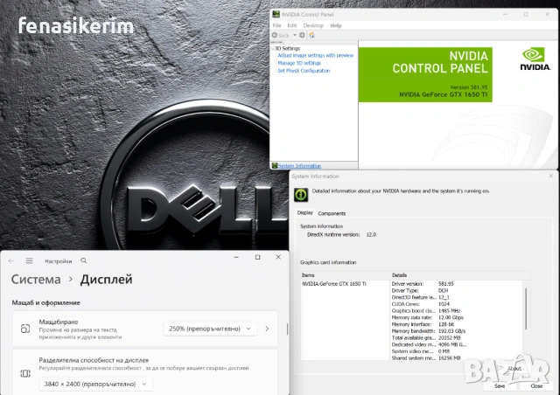Click the scaling icon beside Мащабиране
This screenshot has height=395, width=560.
click(x=25, y=329)
